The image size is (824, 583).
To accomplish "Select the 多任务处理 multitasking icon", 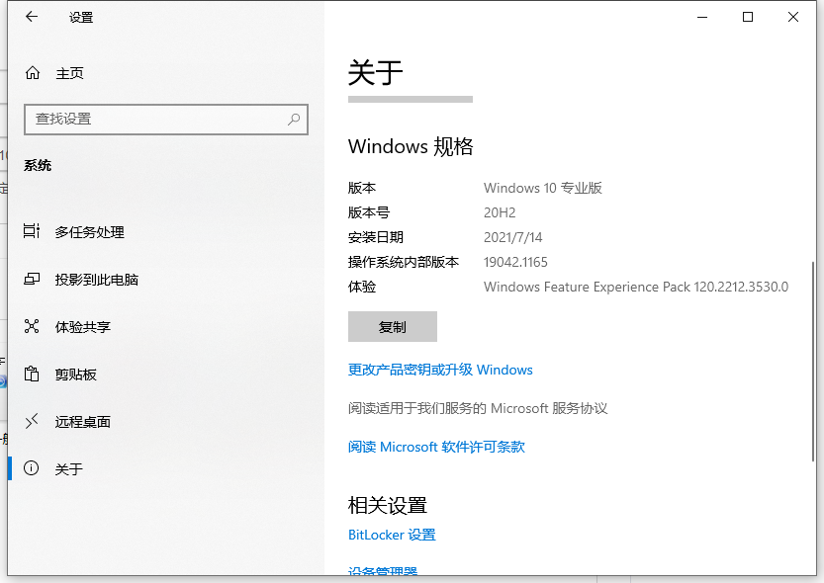I will point(31,232).
